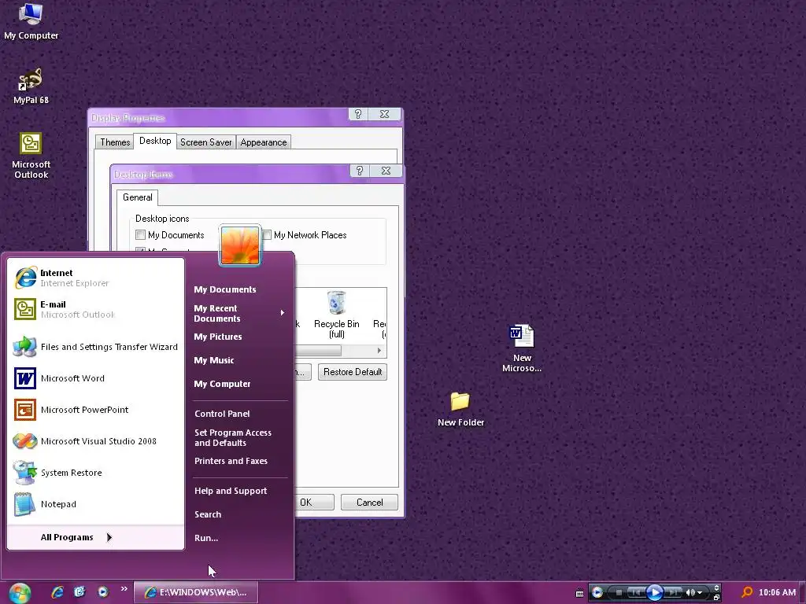The height and width of the screenshot is (604, 806).
Task: Launch Windows Media Player from Quick Launch
Action: [103, 592]
